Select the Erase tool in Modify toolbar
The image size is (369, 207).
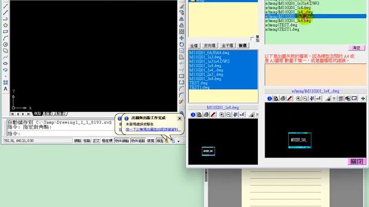click(182, 6)
